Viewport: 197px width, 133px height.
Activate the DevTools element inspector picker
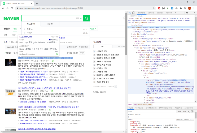pos(130,13)
